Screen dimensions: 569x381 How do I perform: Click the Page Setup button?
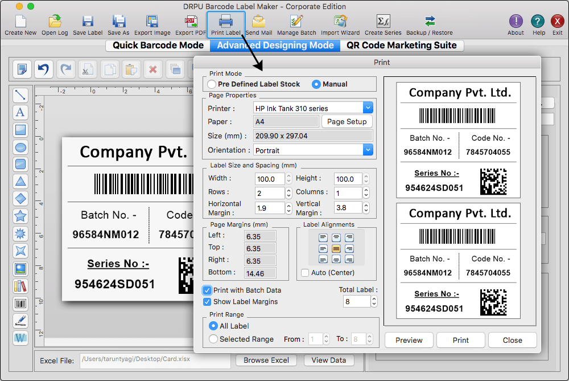coord(347,122)
